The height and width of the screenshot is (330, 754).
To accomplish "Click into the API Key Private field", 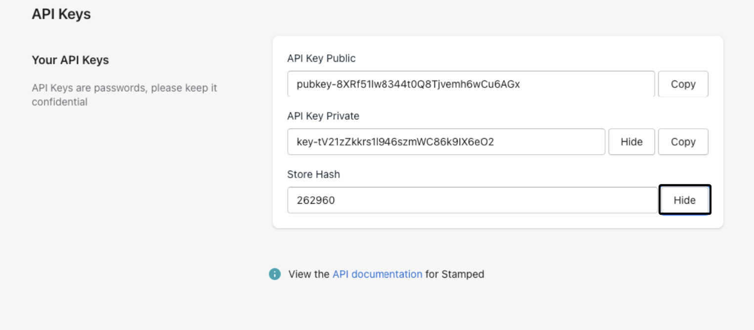I will (544, 142).
